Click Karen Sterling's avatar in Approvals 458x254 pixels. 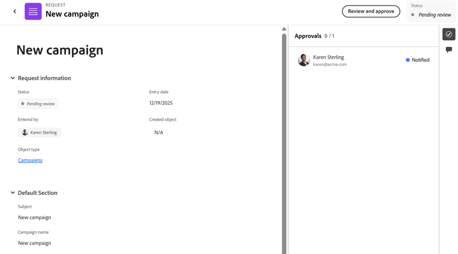coord(304,60)
